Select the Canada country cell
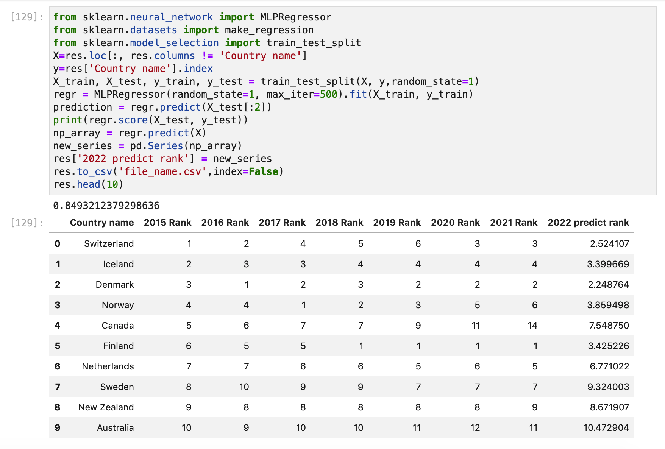 click(118, 326)
